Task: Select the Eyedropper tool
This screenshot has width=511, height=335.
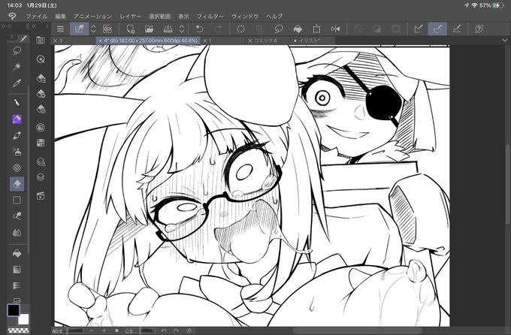Action: (x=17, y=83)
